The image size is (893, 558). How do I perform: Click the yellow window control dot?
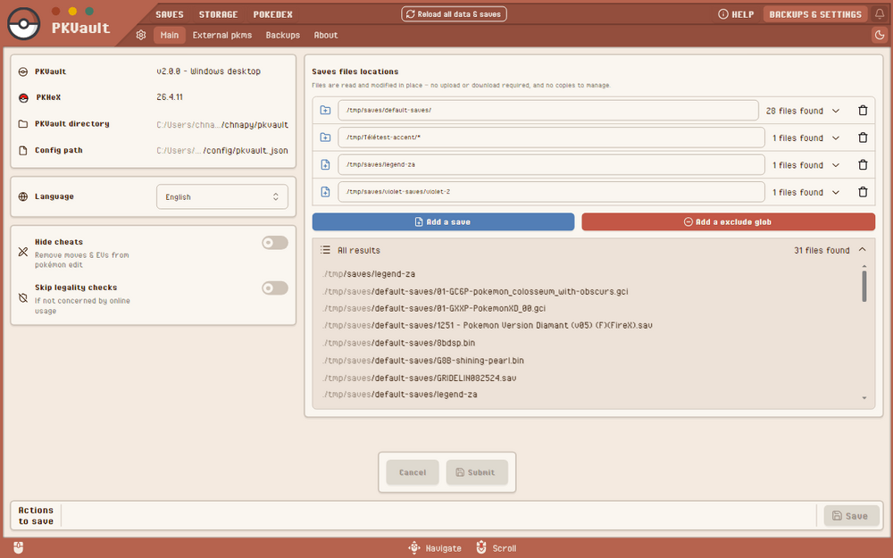point(72,11)
